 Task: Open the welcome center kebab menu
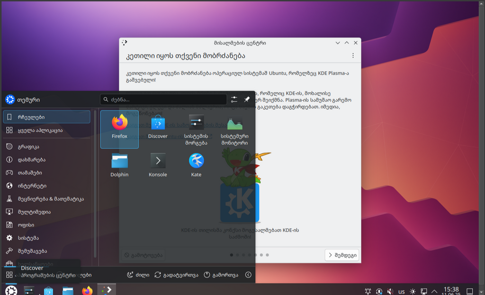pos(353,55)
